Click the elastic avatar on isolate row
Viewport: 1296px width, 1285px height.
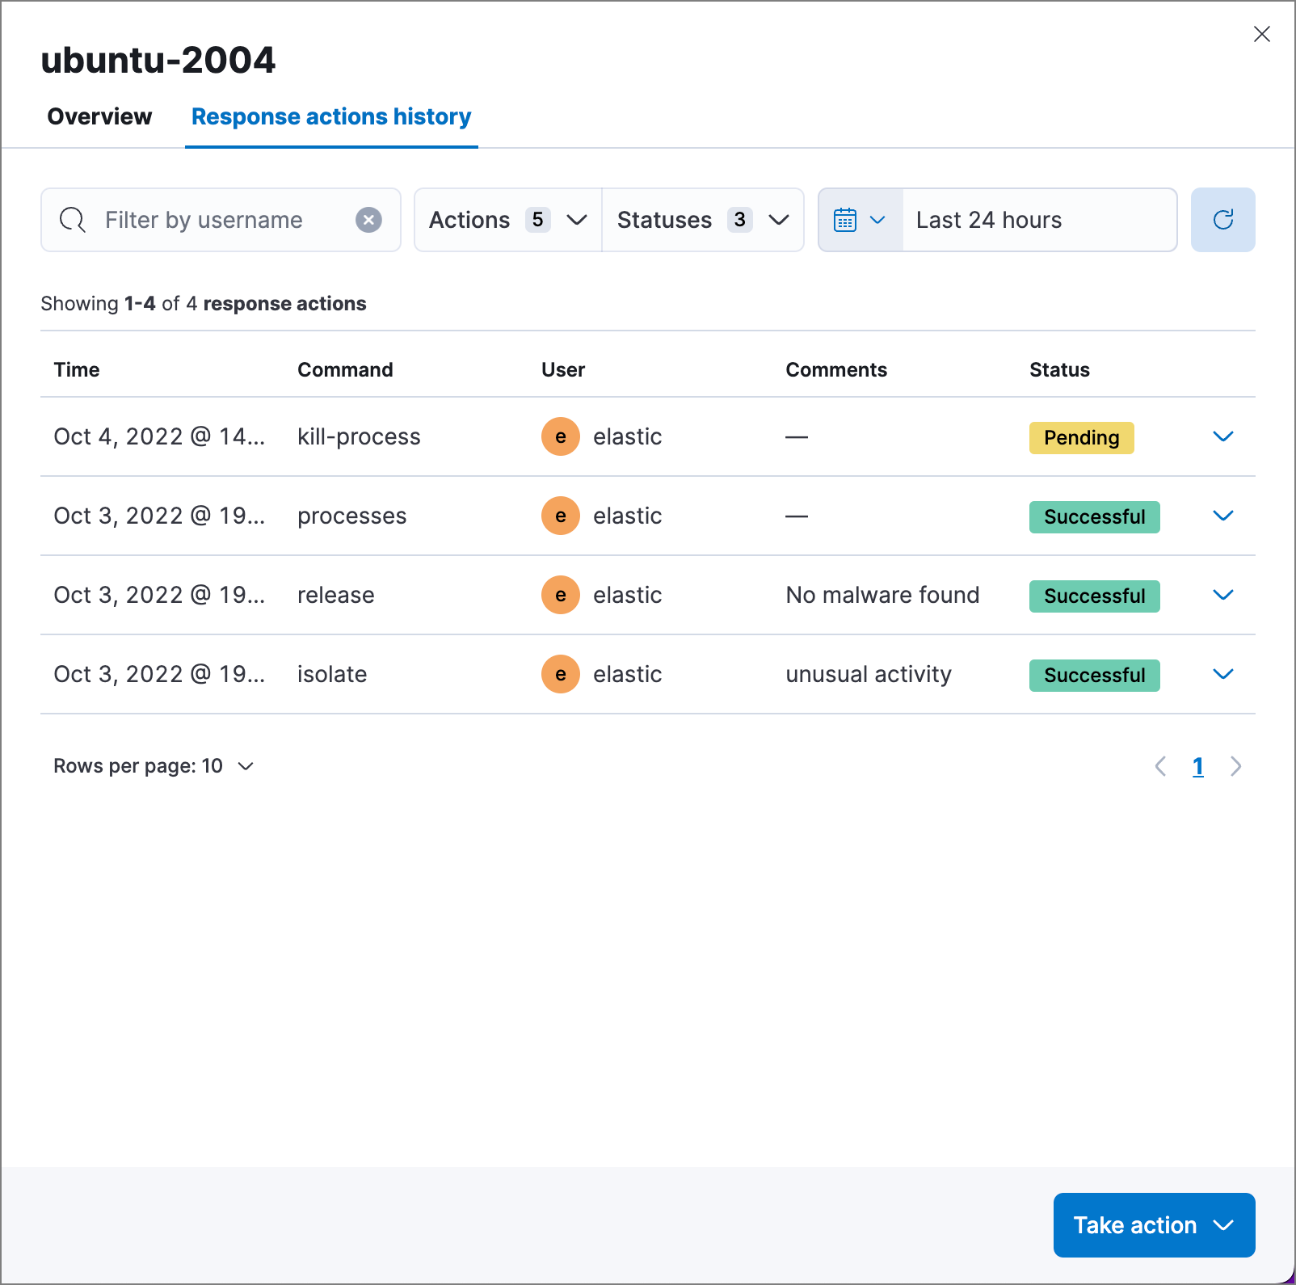(x=560, y=674)
